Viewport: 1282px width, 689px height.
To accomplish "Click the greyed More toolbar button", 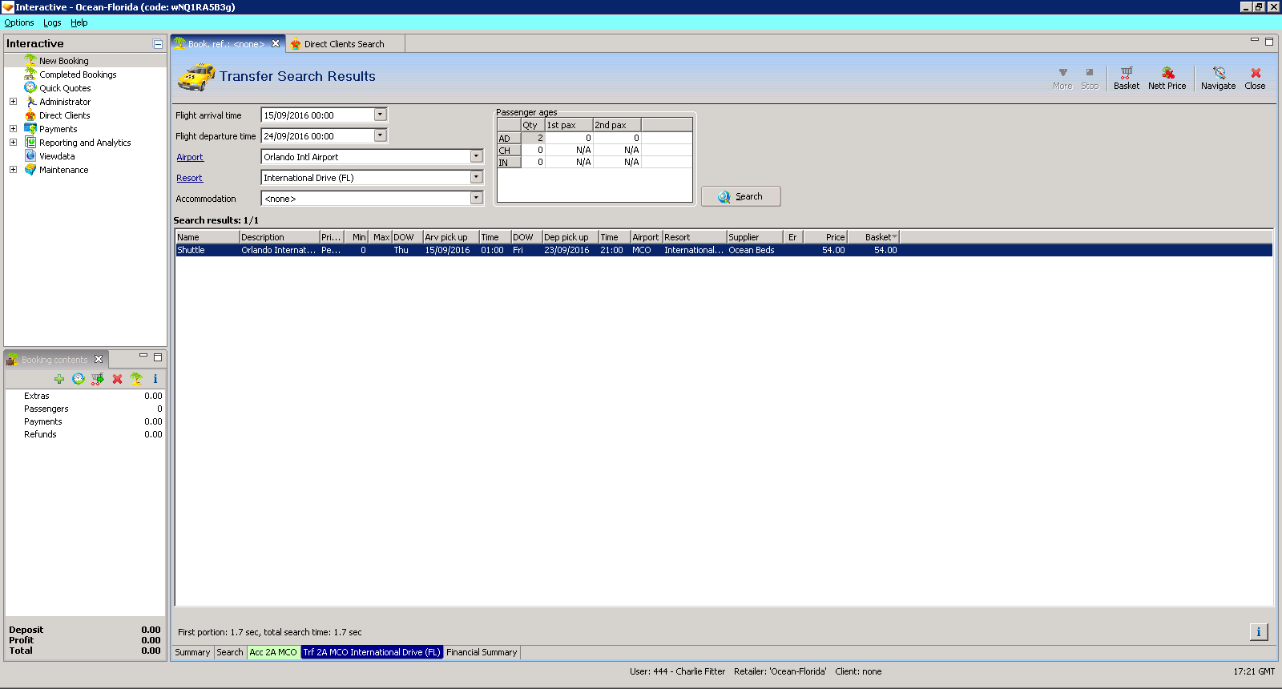I will [x=1062, y=78].
